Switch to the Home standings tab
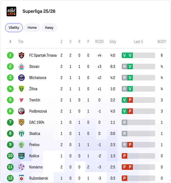Screen dimensions: 171x183 pyautogui.click(x=32, y=28)
